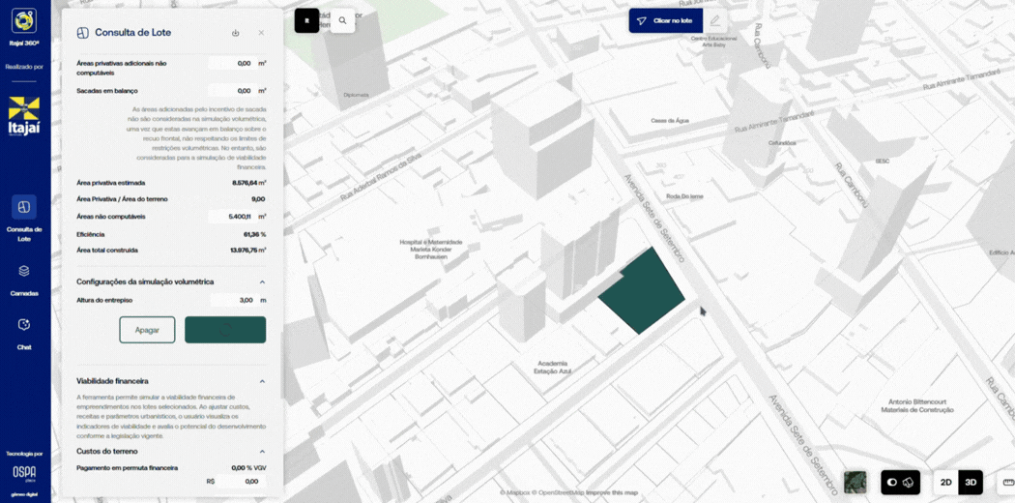Click the Hospital Marieta Konder Bornhausen map label

point(430,250)
